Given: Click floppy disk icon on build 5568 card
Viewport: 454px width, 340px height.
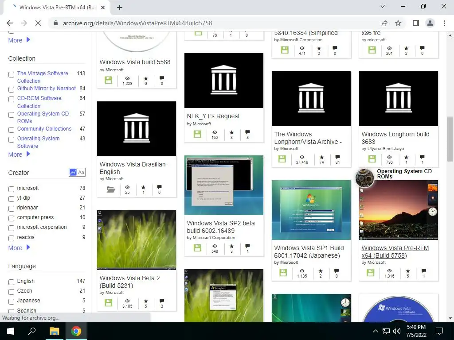Looking at the screenshot, I should [x=108, y=80].
